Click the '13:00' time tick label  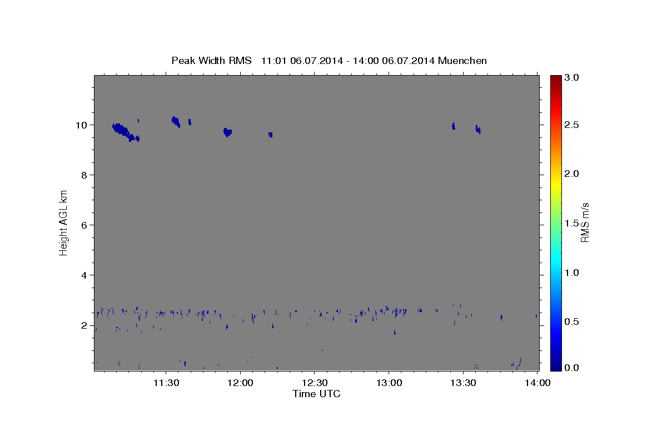(389, 383)
